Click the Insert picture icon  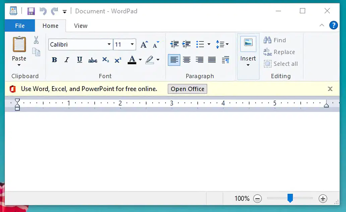click(248, 43)
